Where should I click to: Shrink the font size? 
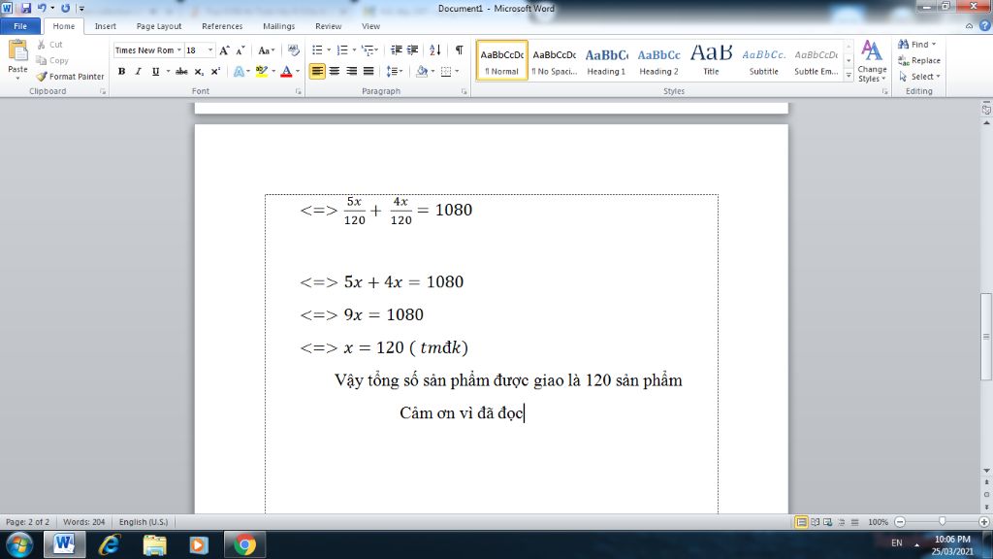[x=240, y=50]
